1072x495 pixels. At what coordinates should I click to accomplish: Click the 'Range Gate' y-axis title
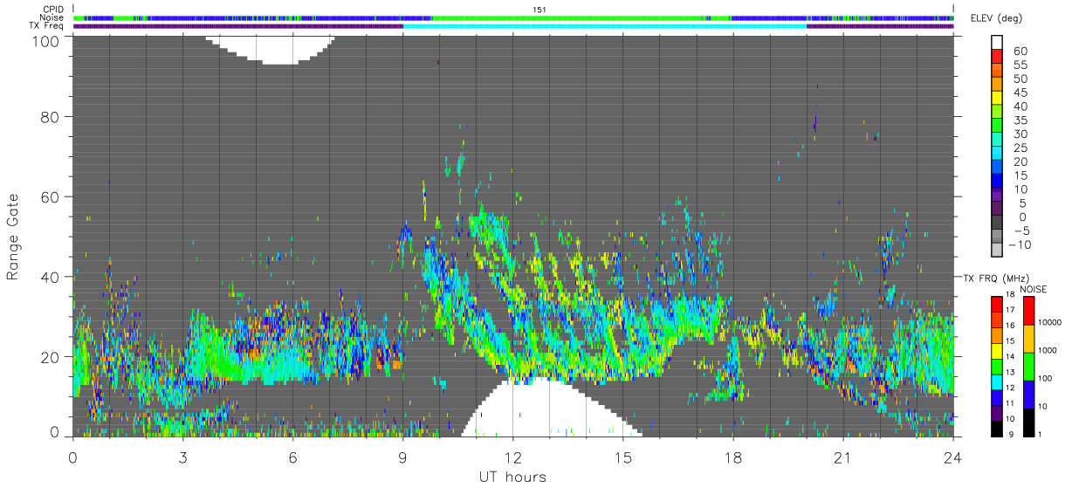tap(14, 237)
